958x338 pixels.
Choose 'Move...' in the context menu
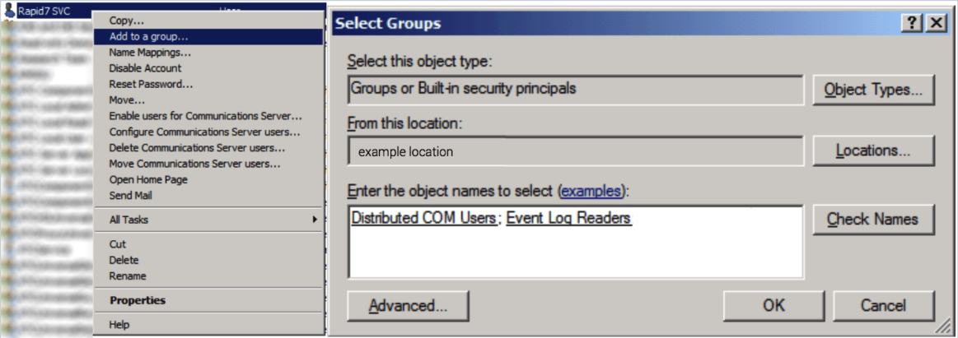point(127,100)
